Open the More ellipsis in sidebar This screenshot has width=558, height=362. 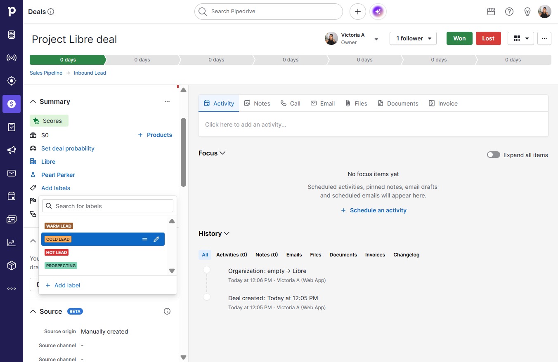point(12,289)
